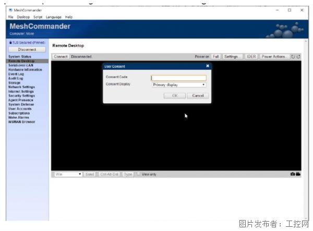
Task: Open the Help menu
Action: click(x=69, y=17)
